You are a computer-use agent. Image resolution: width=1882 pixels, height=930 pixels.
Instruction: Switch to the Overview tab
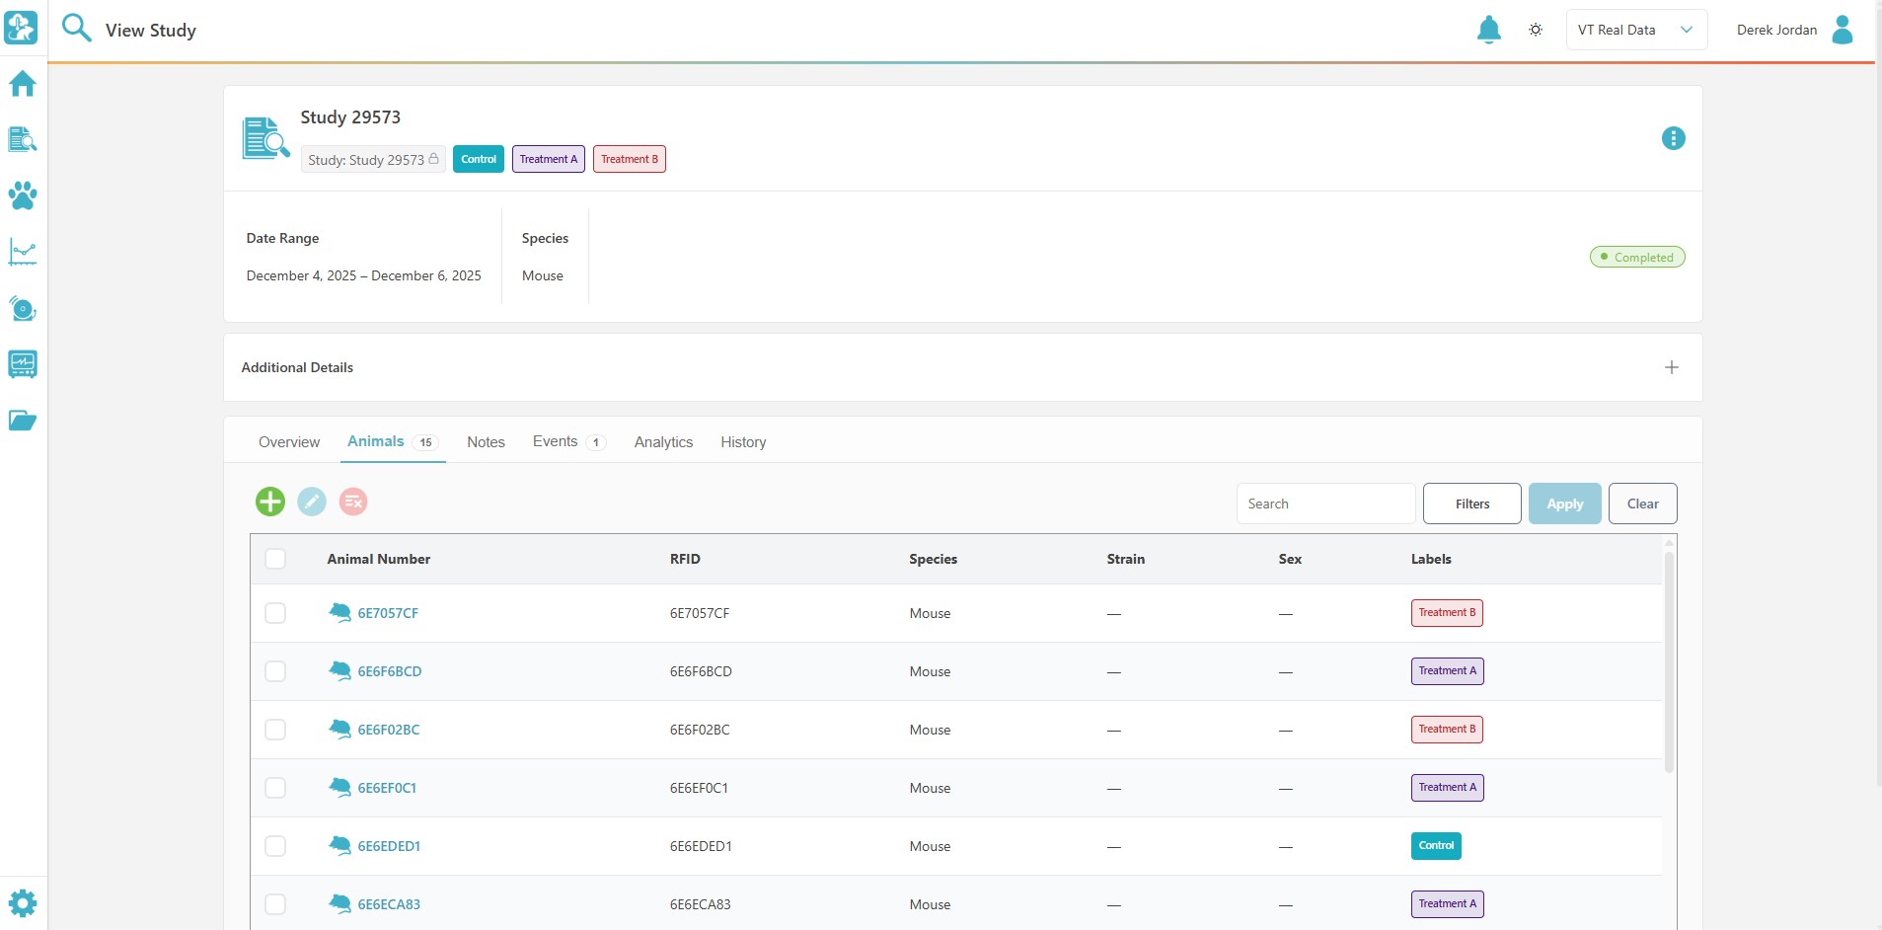[x=289, y=442]
